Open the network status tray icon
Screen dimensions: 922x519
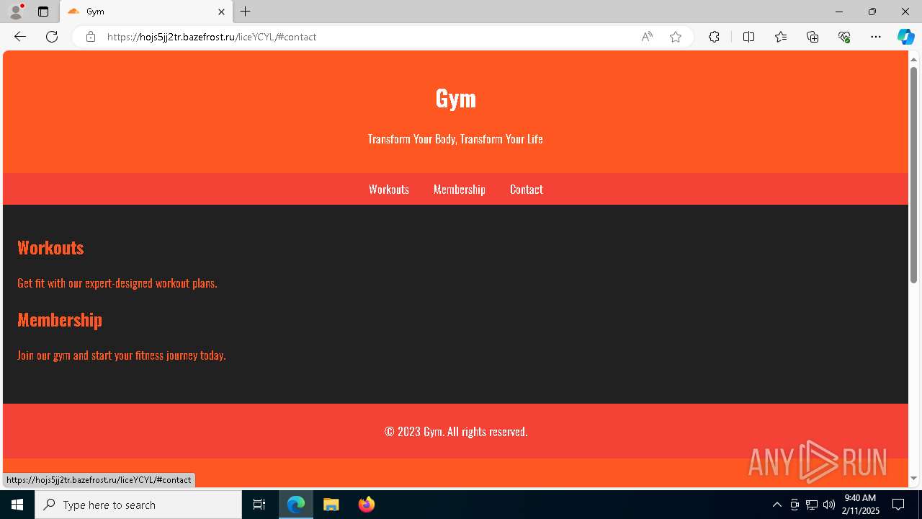tap(812, 505)
